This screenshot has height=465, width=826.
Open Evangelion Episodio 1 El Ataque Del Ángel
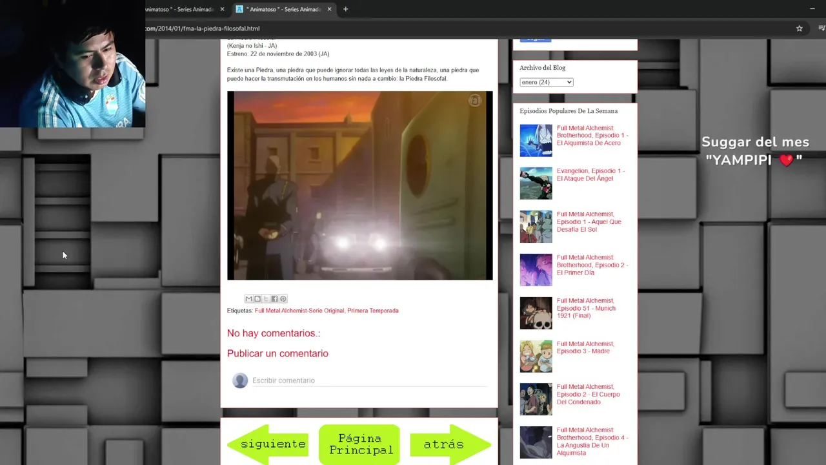coord(590,175)
